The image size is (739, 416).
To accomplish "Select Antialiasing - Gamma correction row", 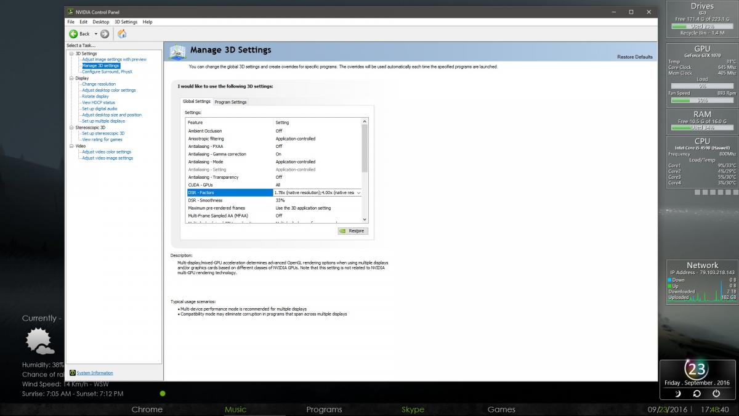I will [x=273, y=154].
